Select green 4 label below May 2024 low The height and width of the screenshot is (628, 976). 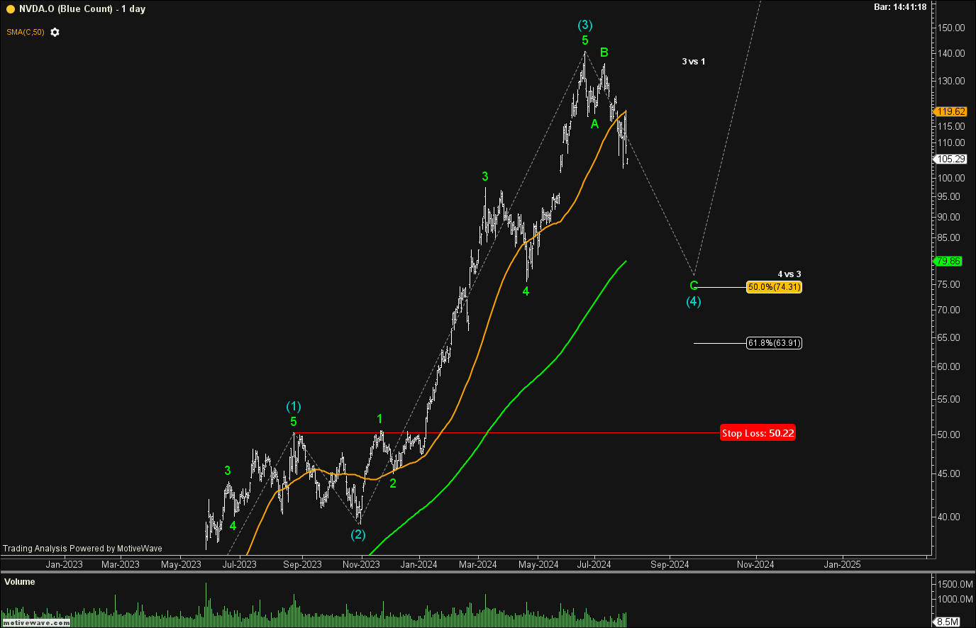(x=526, y=291)
